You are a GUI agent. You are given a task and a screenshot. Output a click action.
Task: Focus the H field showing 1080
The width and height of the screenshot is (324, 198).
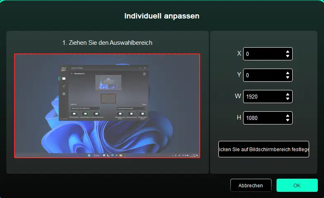[263, 118]
